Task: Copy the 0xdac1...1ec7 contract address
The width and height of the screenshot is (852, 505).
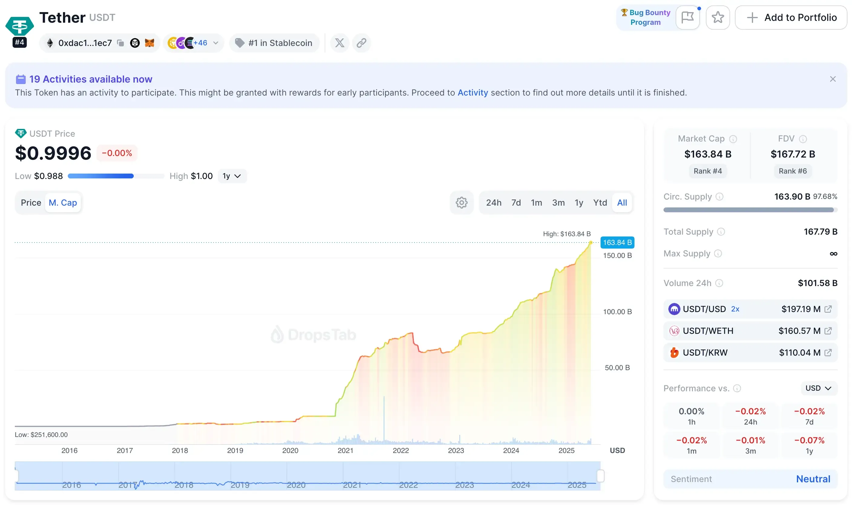Action: [120, 43]
